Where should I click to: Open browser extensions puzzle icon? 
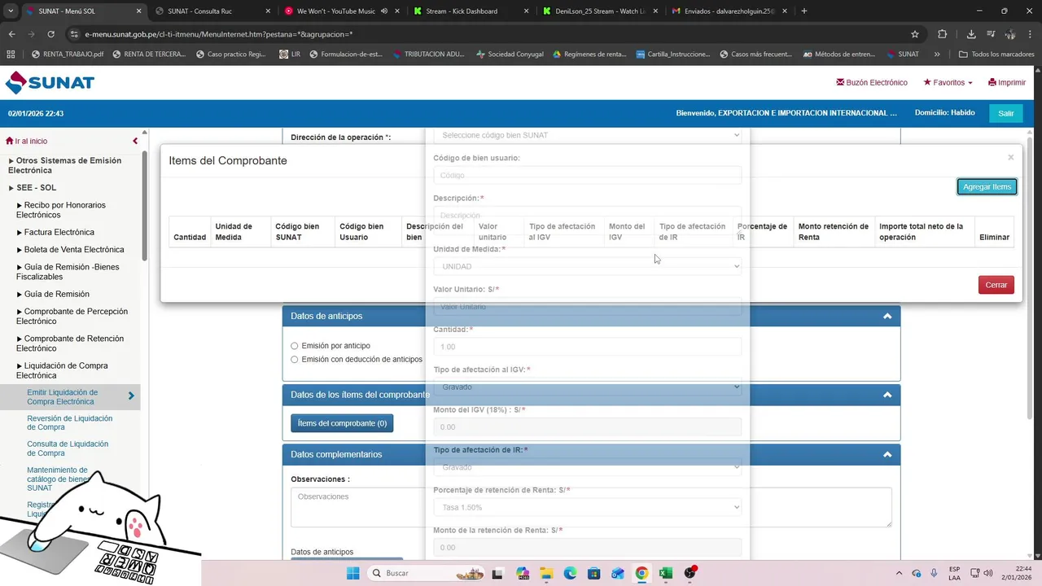pos(943,34)
